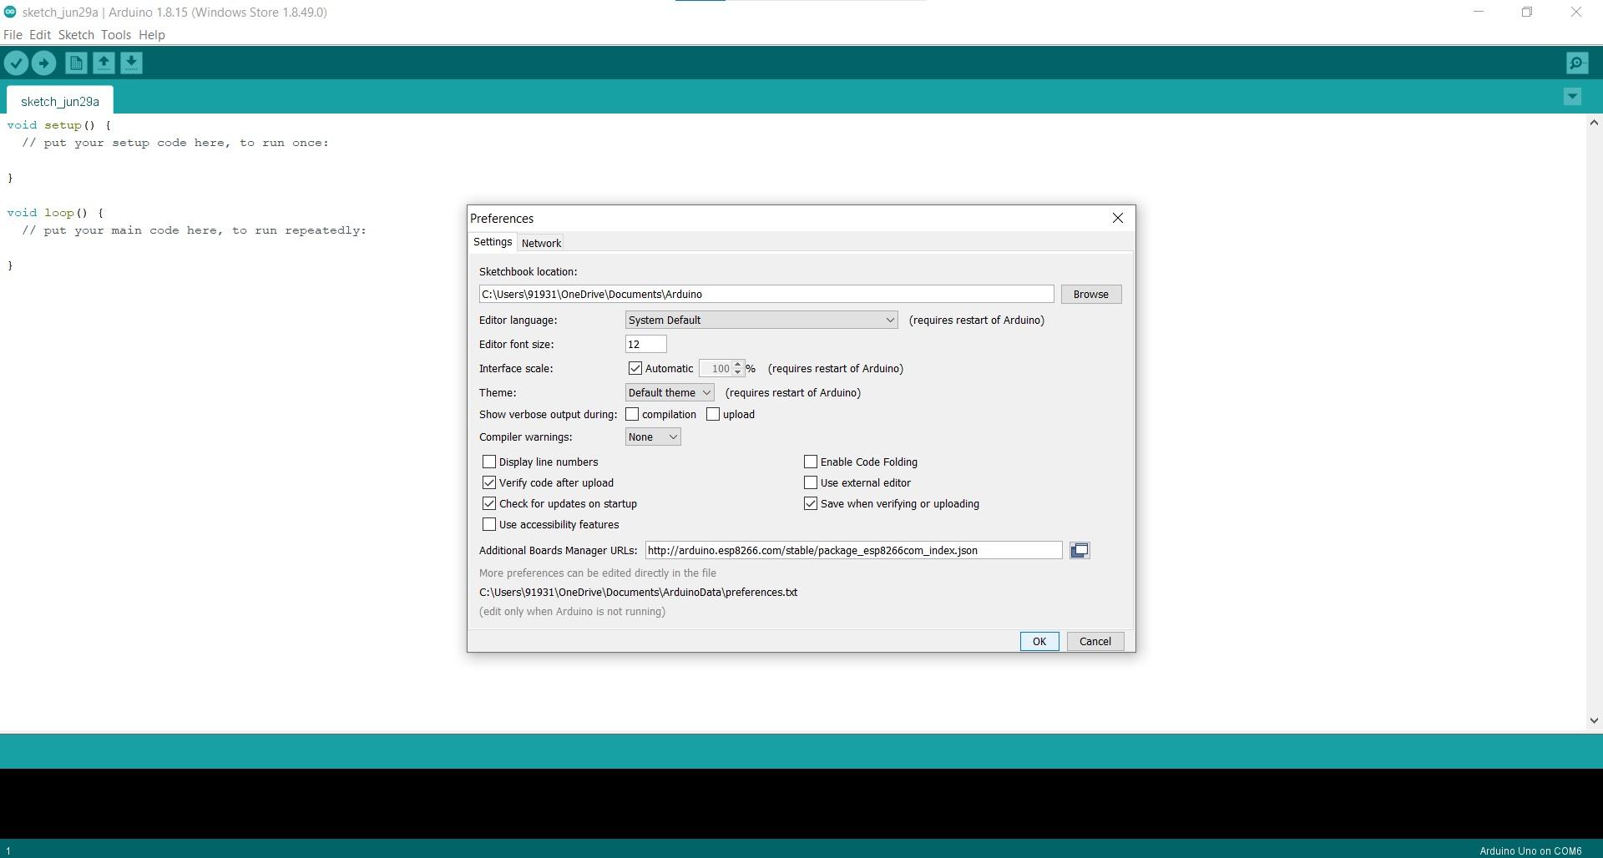Screen dimensions: 1603x858
Task: Decrease interface scale with down stepper
Action: coord(738,372)
